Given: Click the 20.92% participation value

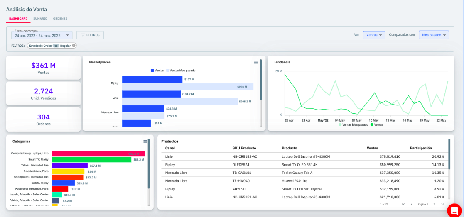Looking at the screenshot, I should coord(439,157).
